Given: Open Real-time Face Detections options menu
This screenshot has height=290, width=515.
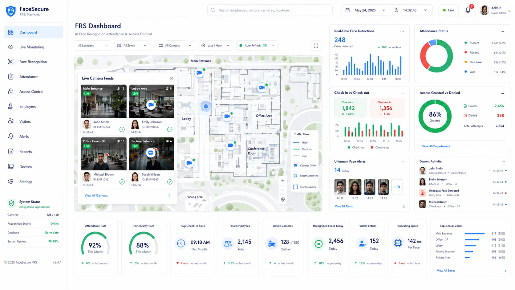Looking at the screenshot, I should pos(402,31).
